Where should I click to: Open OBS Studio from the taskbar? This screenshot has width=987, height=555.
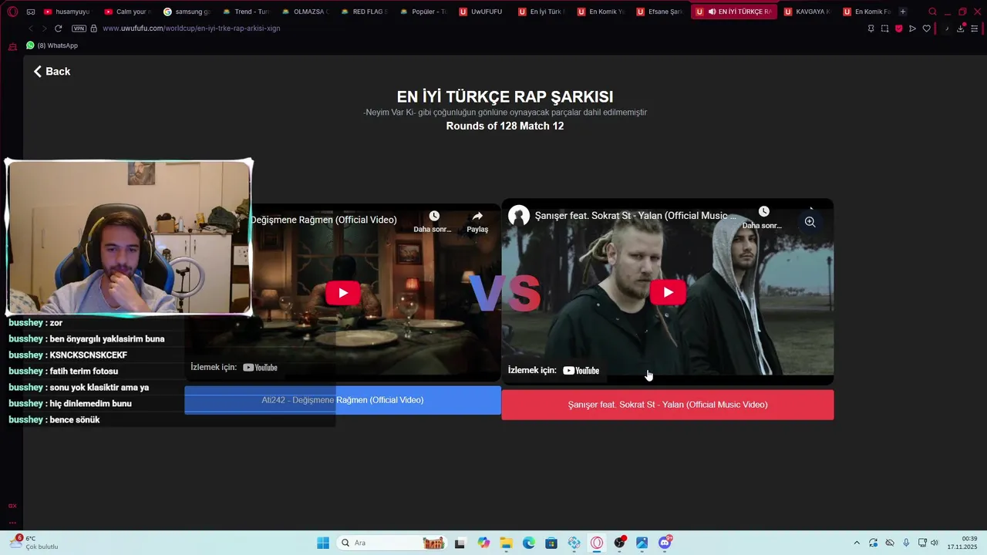(619, 543)
